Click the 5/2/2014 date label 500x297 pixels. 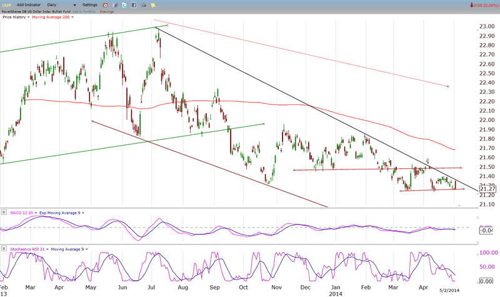[449, 290]
